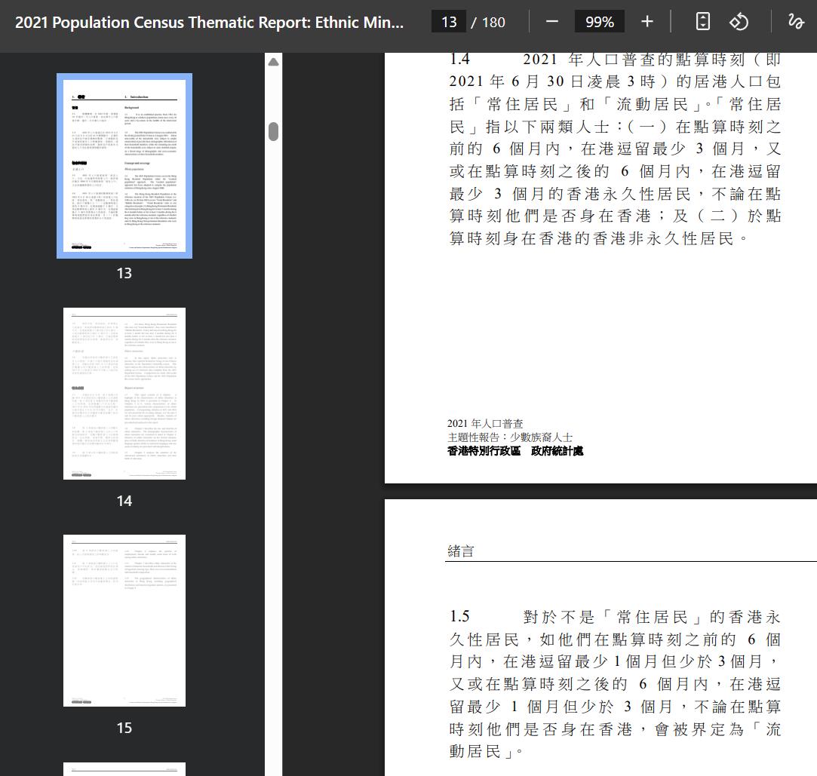Click the thumbnail label '14'
The width and height of the screenshot is (817, 776).
coord(124,501)
